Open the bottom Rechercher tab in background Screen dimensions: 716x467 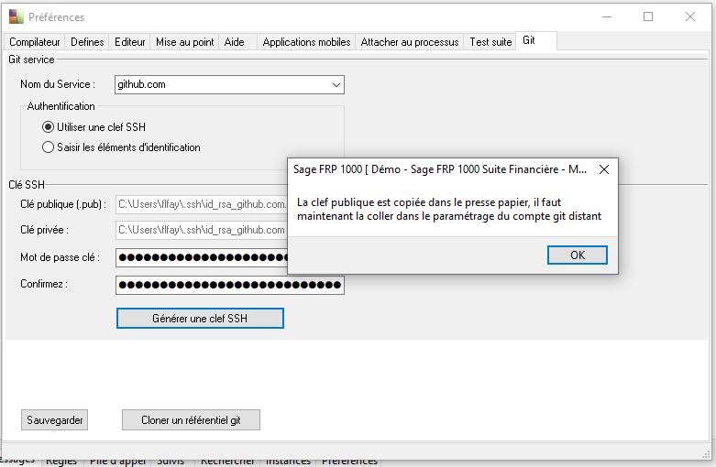(227, 462)
